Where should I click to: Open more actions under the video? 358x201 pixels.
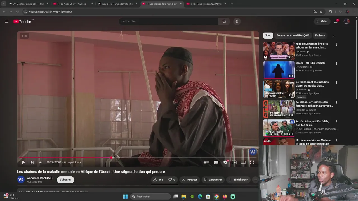pos(255,180)
